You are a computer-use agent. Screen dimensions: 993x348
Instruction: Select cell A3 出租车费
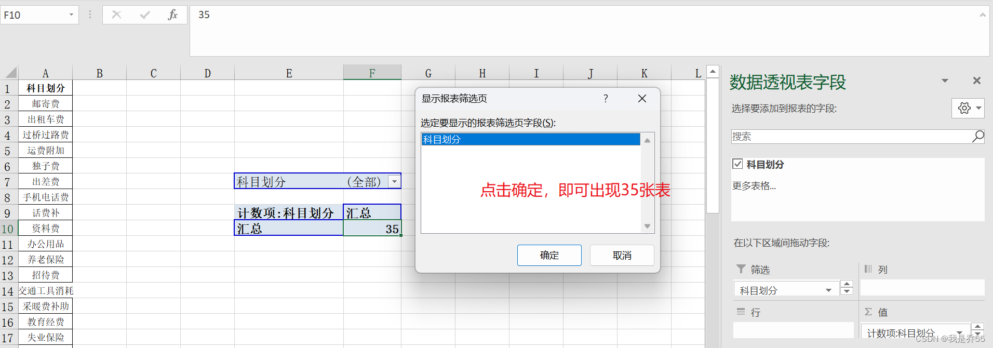[45, 119]
